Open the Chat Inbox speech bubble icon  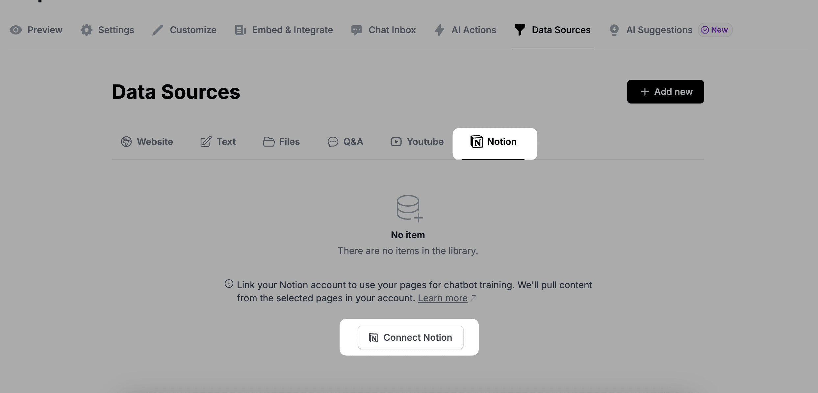pos(356,30)
